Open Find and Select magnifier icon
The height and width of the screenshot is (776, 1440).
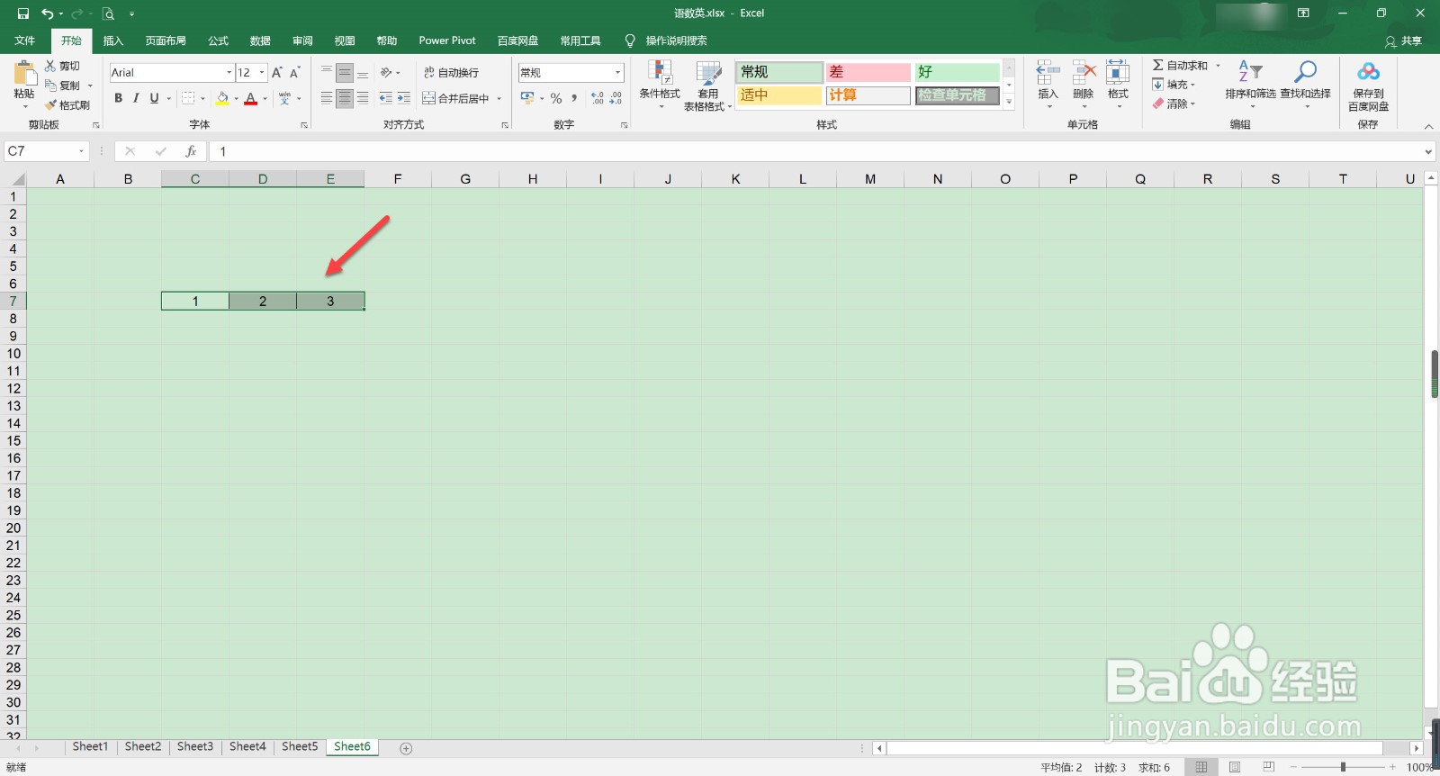(1305, 72)
